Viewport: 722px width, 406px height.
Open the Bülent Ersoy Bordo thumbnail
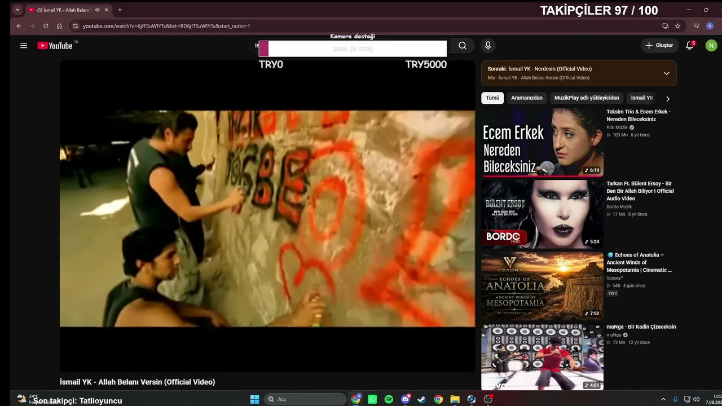(542, 214)
